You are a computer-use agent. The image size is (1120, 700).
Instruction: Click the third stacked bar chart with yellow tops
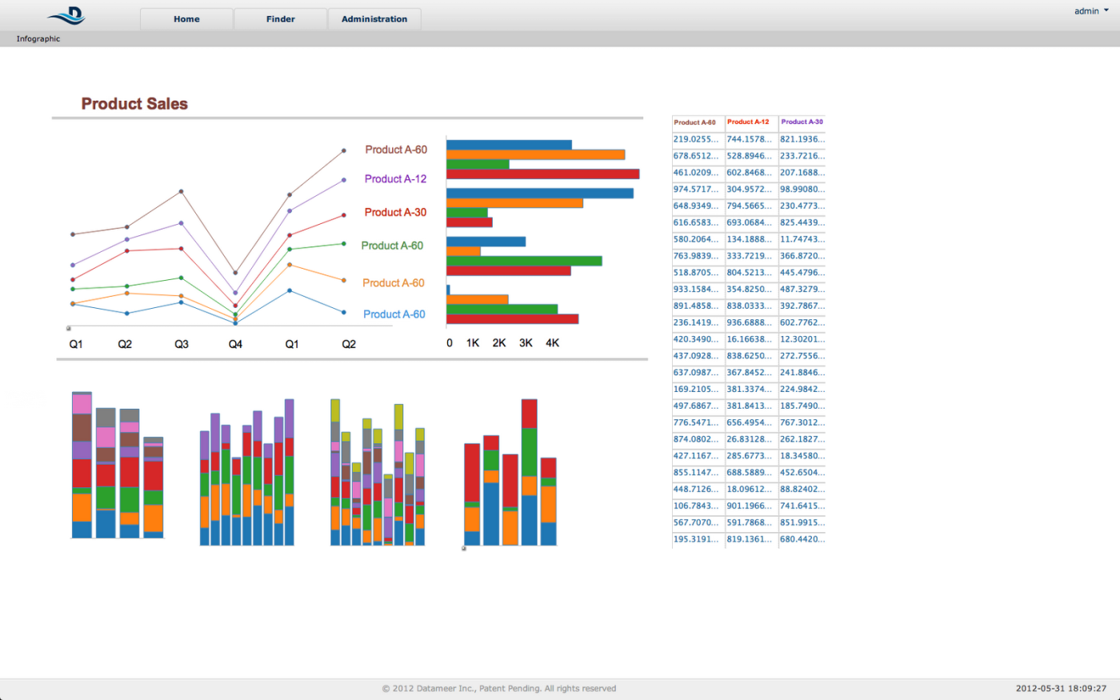tap(378, 472)
